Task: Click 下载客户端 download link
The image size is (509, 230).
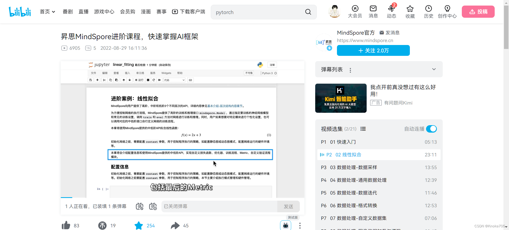Action: tap(188, 12)
